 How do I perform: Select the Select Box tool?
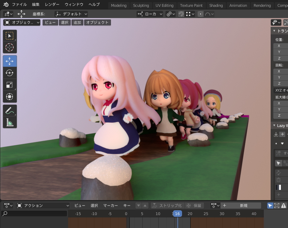(10, 36)
